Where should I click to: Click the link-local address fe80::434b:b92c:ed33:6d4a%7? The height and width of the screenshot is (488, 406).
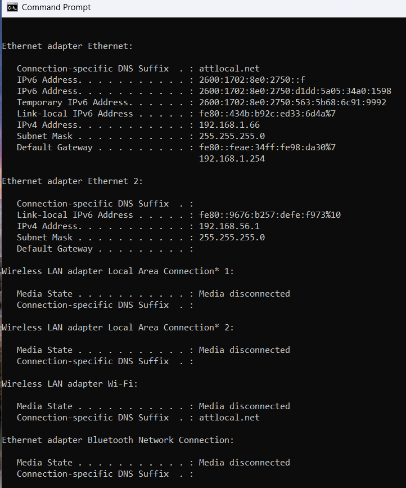pos(267,114)
